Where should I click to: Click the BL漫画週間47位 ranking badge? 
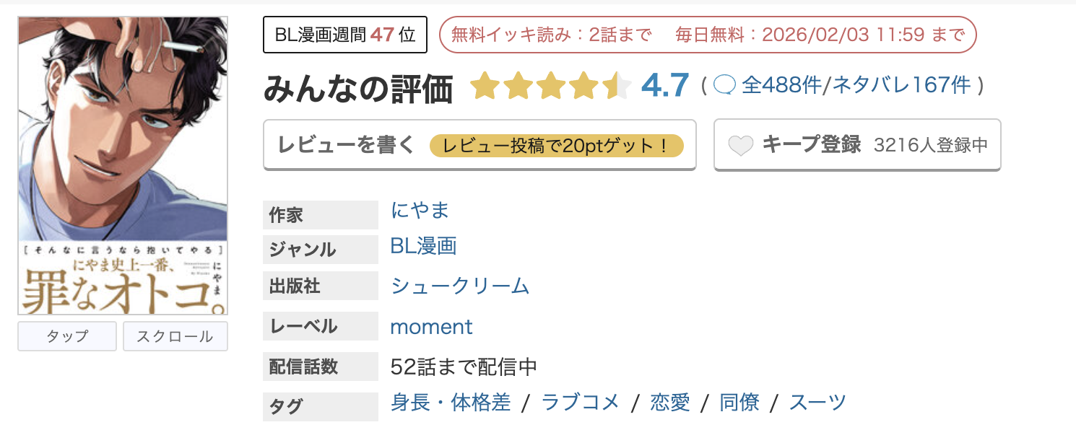[344, 33]
